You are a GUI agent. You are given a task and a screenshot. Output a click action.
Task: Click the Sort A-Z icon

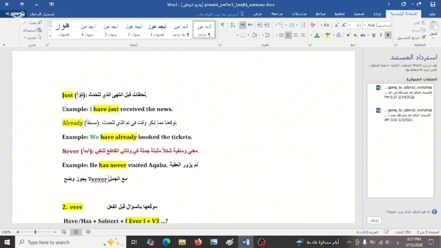pos(233,25)
